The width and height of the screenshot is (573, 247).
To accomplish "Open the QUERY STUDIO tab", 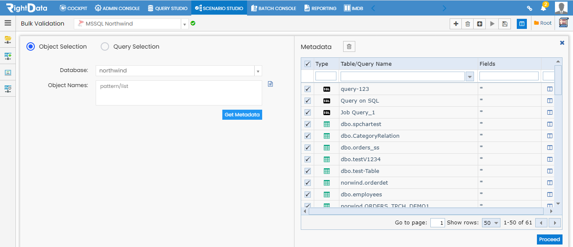I will [167, 8].
